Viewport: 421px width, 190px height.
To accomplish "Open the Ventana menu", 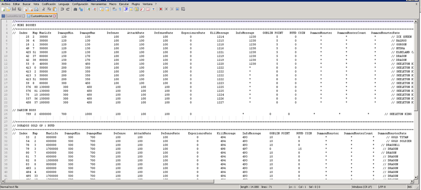I will 148,4.
